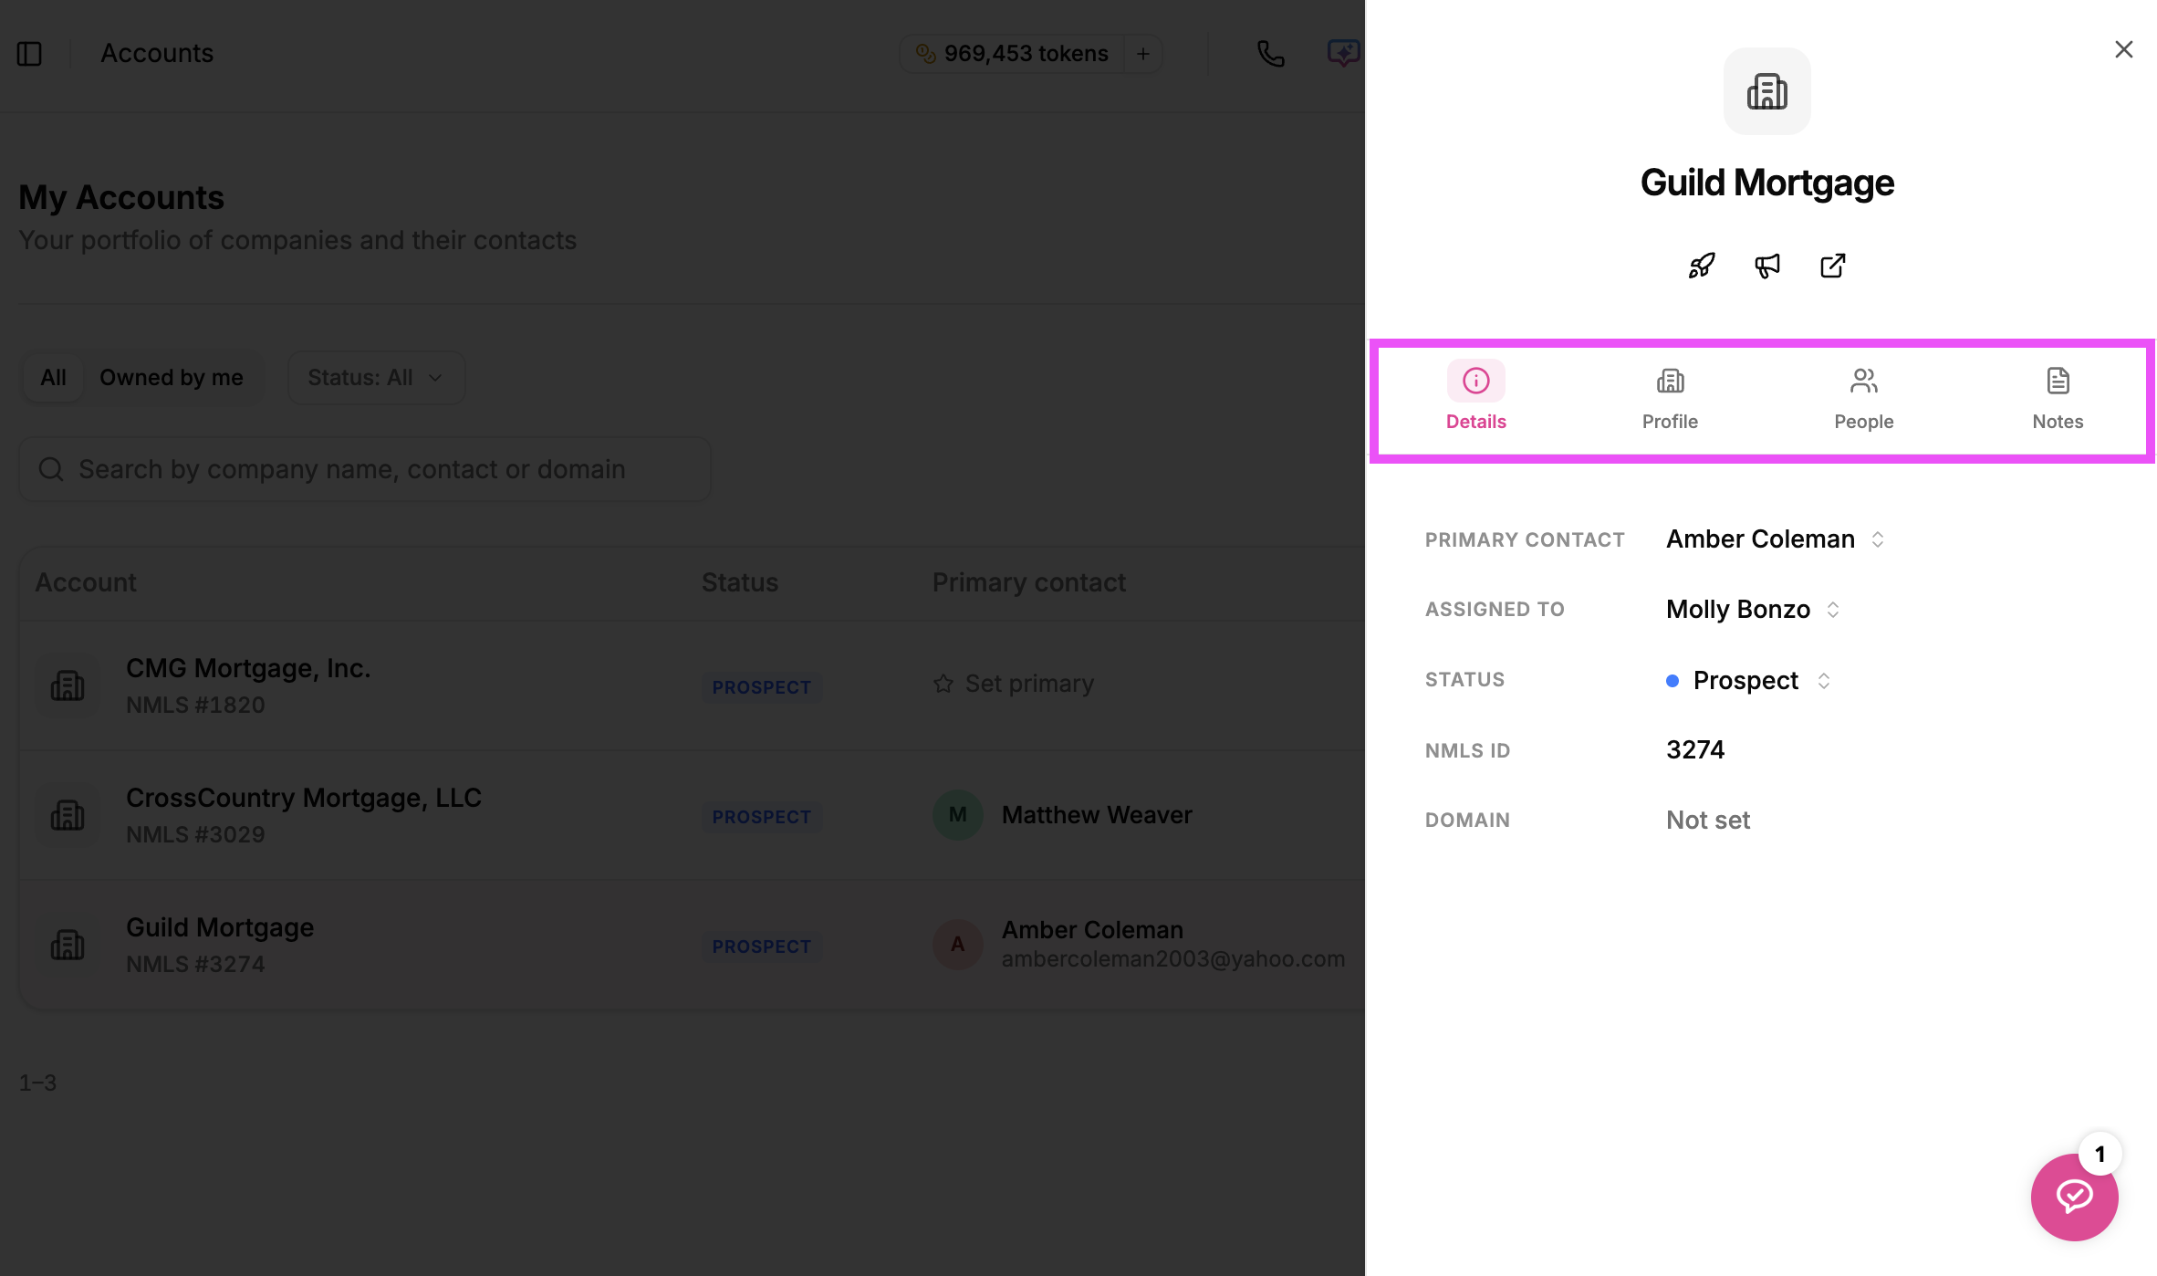
Task: Click the CrossCountry Mortgage building icon
Action: pos(68,815)
